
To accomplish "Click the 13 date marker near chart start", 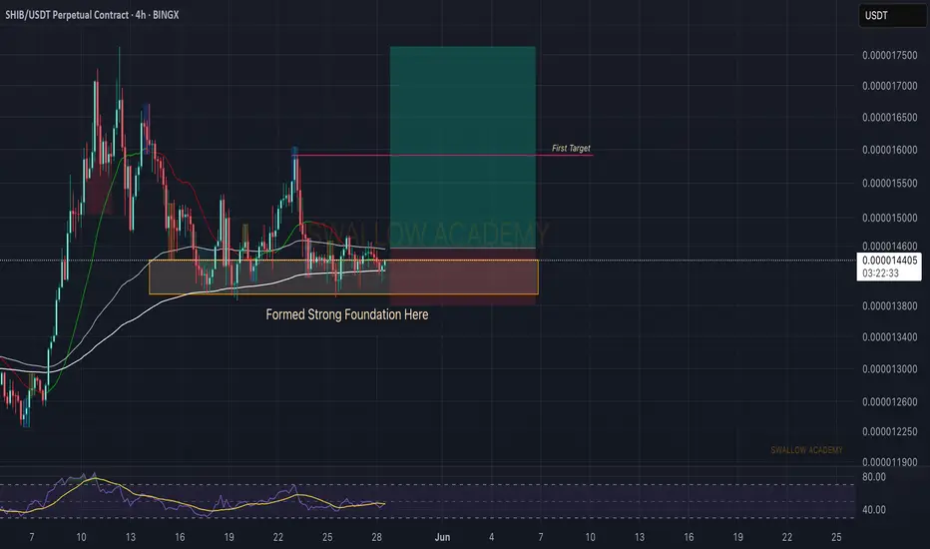I will pos(131,537).
